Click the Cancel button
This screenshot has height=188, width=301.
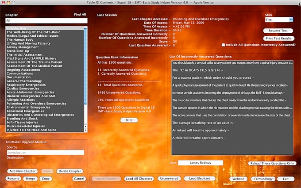(x=79, y=179)
